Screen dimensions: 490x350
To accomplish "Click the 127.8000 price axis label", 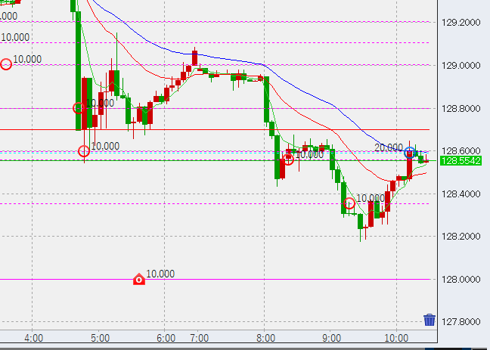I will tap(460, 323).
